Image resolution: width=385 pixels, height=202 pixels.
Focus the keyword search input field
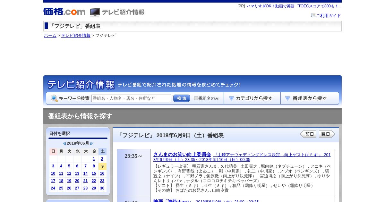pos(131,98)
